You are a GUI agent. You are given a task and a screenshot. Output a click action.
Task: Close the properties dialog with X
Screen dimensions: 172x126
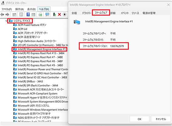[x=168, y=5]
